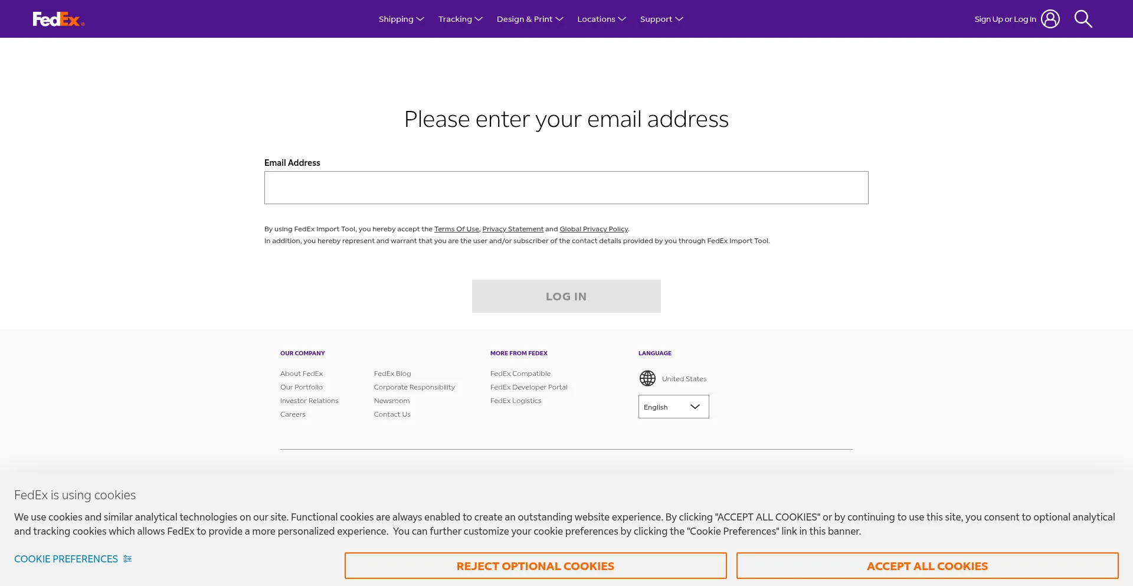Image resolution: width=1133 pixels, height=586 pixels.
Task: Click the globe icon beside United States
Action: (x=647, y=378)
